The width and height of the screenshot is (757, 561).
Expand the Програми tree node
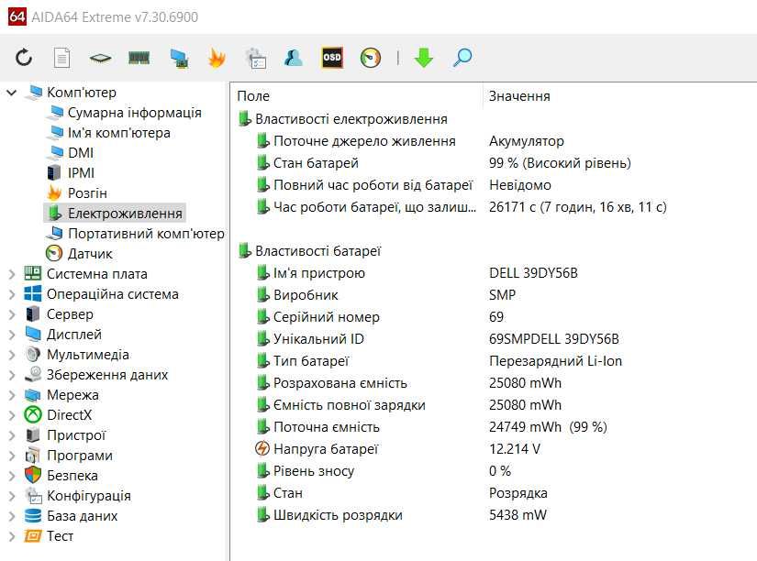coord(12,456)
